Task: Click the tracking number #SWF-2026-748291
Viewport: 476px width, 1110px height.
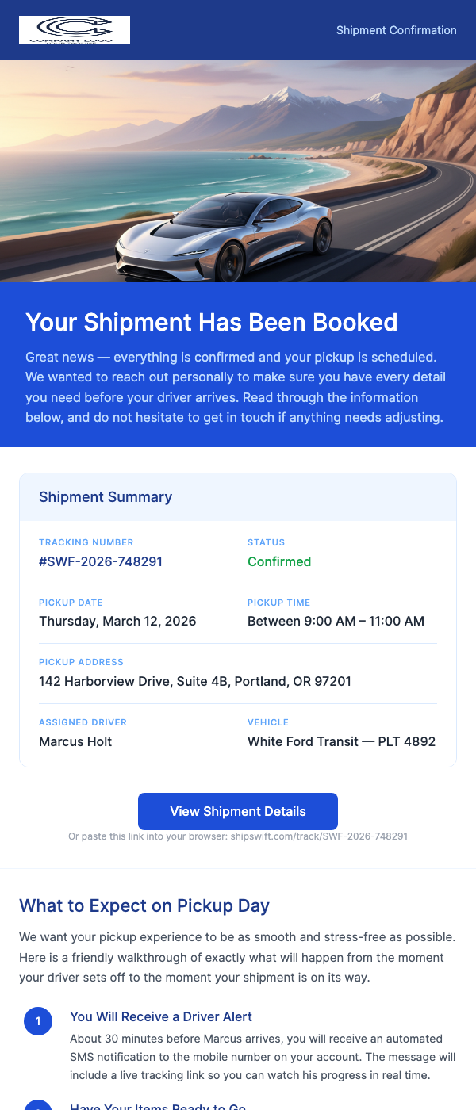Action: click(x=101, y=561)
